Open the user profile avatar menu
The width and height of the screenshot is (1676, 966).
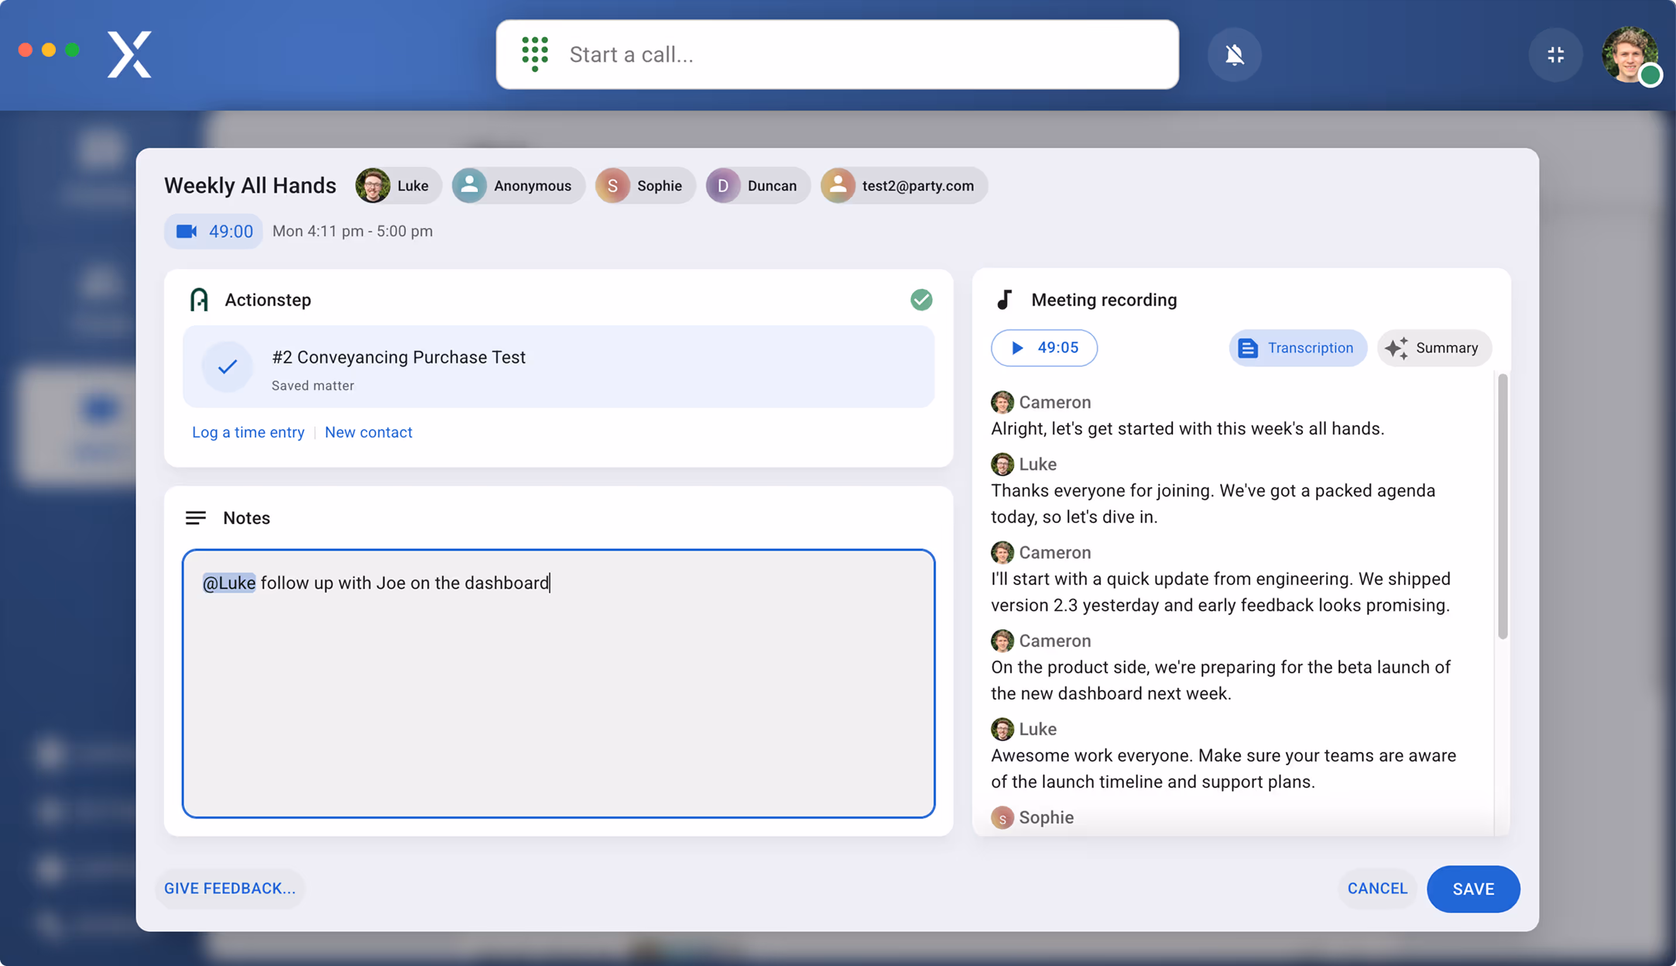1630,54
